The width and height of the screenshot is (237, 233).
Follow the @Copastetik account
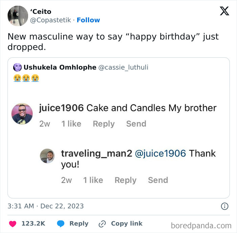(x=88, y=20)
